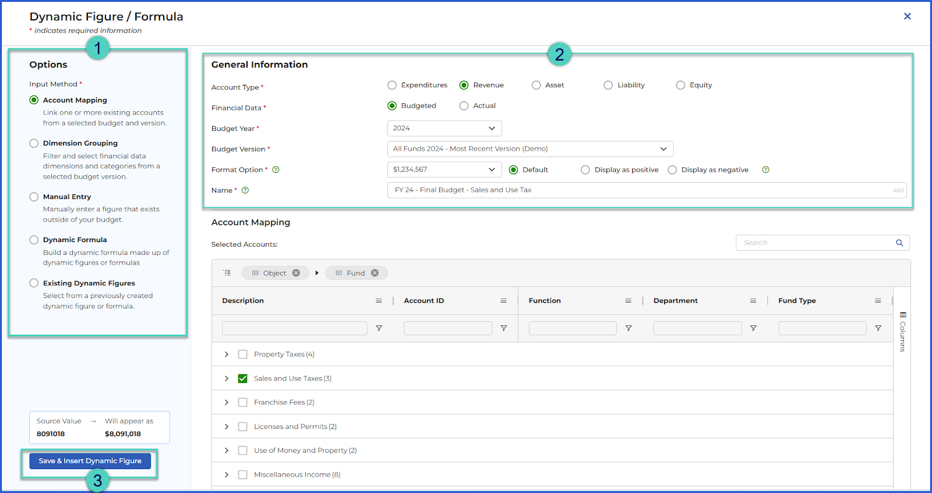The width and height of the screenshot is (932, 493).
Task: Expand the Sales and Use Taxes group
Action: pos(227,378)
